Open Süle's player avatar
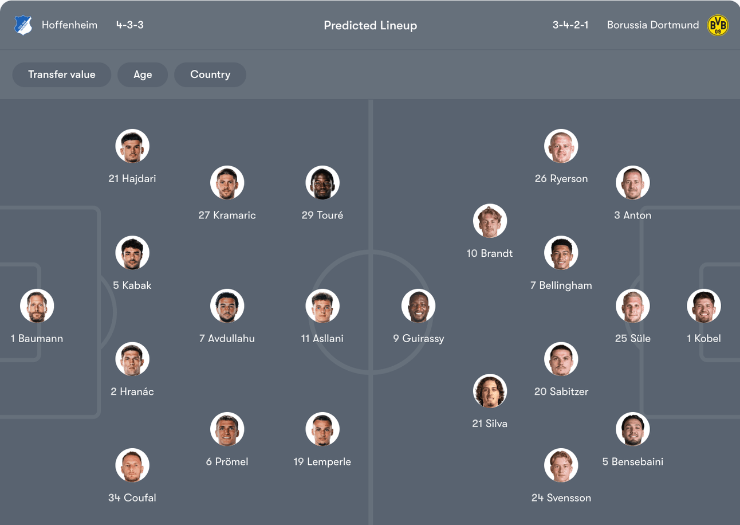This screenshot has height=525, width=740. point(633,306)
